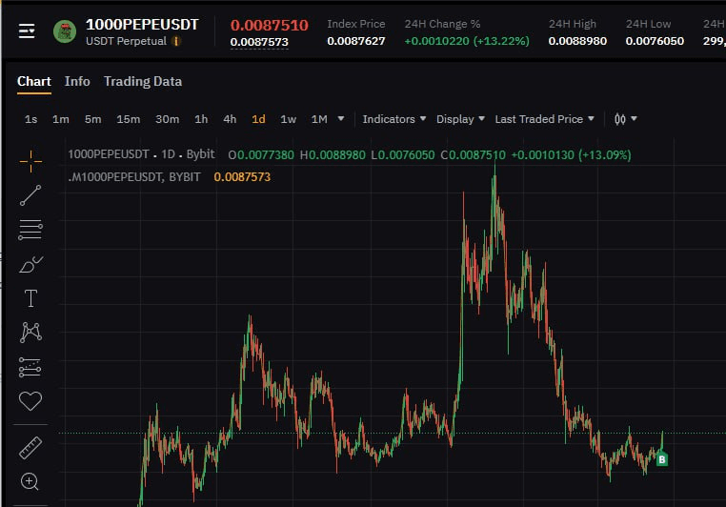Open the forecast and measurement tool

pos(30,367)
